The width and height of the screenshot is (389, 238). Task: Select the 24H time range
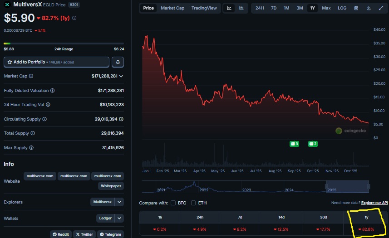260,8
